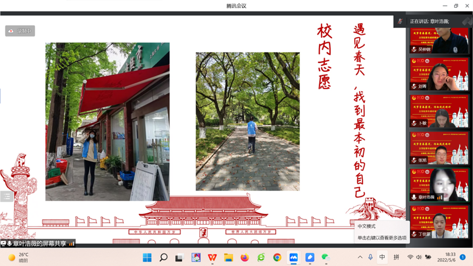Open the clock showing 18:33
The image size is (473, 266).
(x=449, y=257)
